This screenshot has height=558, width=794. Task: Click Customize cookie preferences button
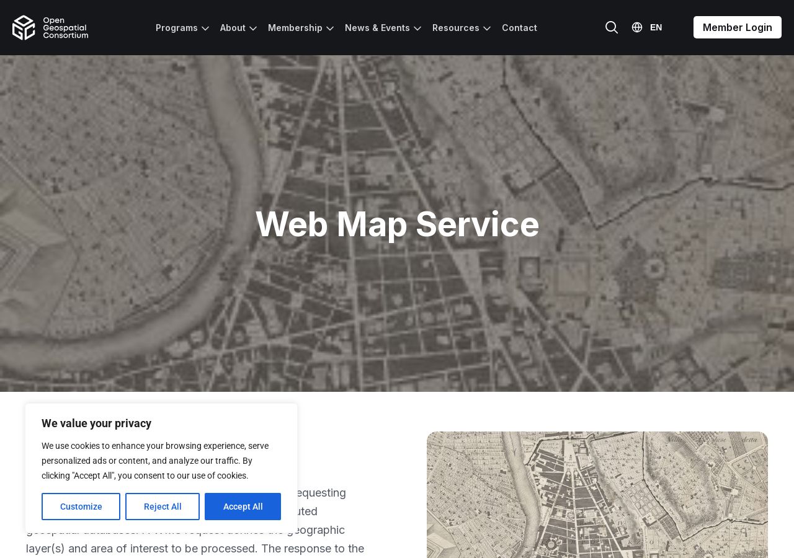click(x=81, y=507)
